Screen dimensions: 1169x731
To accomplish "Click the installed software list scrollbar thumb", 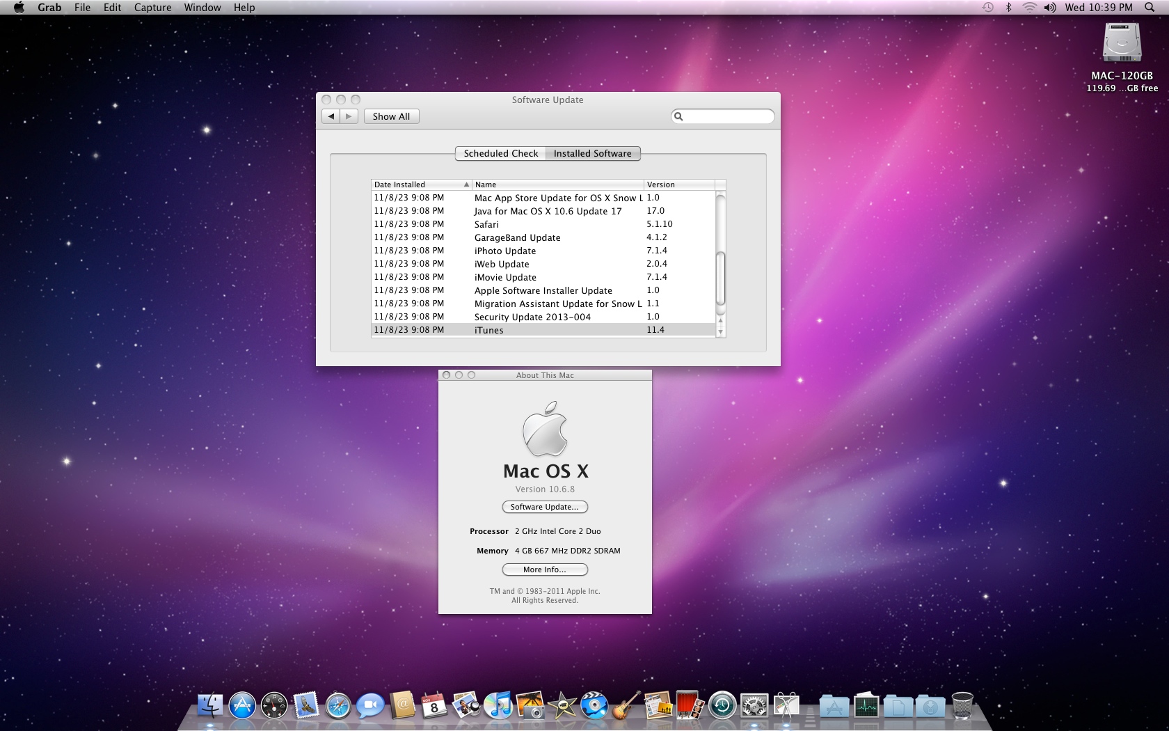I will pyautogui.click(x=720, y=278).
